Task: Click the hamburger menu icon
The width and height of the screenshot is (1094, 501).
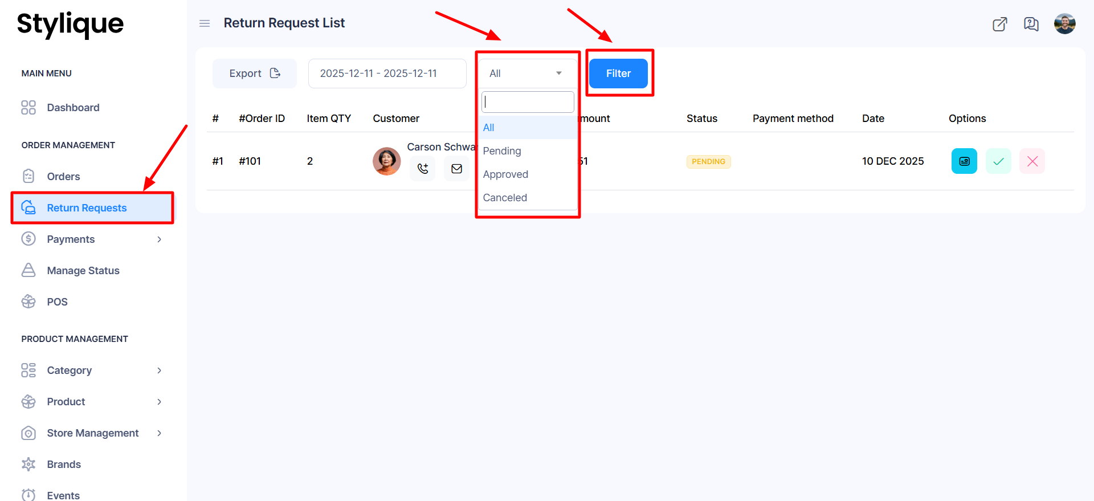Action: click(x=205, y=23)
